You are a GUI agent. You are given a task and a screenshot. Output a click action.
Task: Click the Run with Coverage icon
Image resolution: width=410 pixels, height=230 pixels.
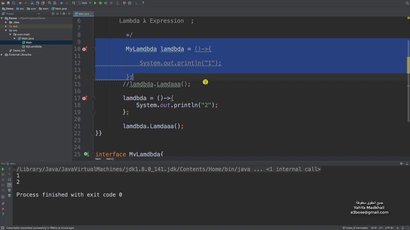(106, 3)
